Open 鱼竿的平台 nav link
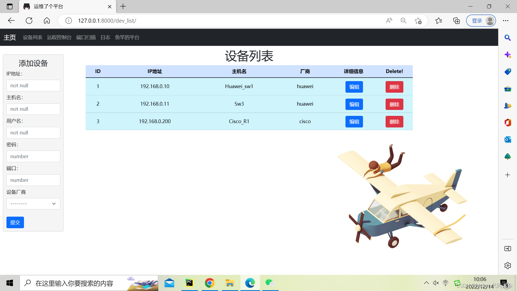The height and width of the screenshot is (291, 517). click(x=127, y=37)
